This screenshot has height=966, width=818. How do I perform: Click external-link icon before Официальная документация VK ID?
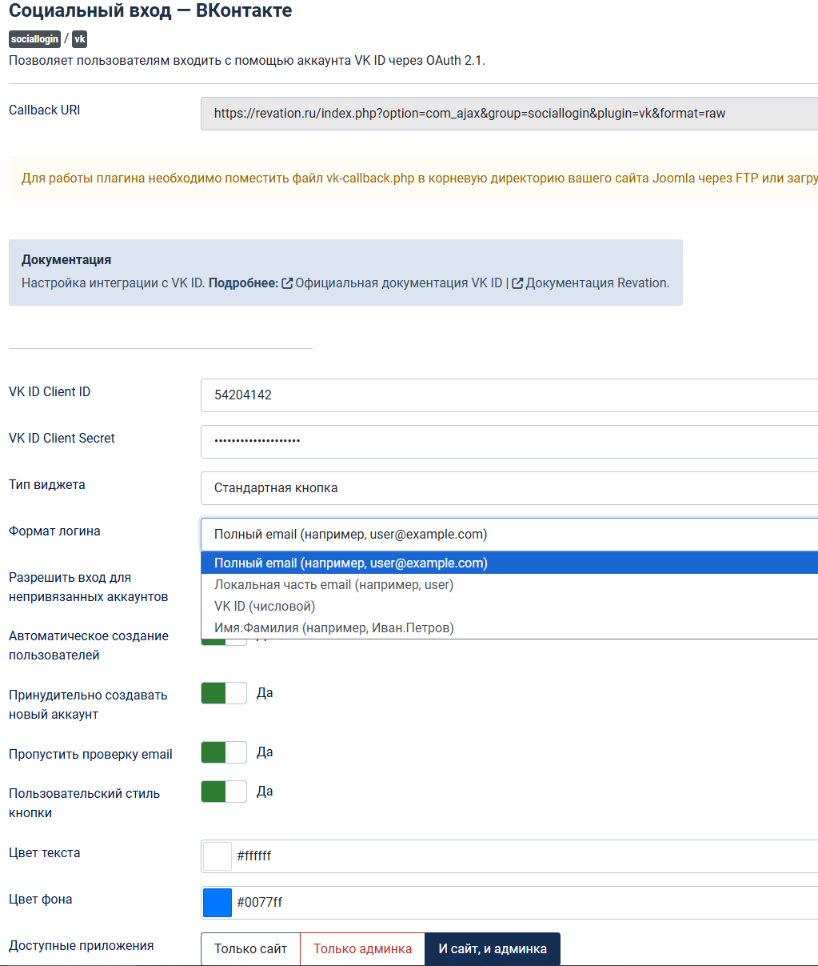coord(287,283)
